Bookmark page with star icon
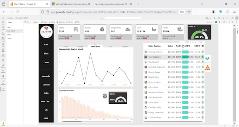 pos(189,12)
